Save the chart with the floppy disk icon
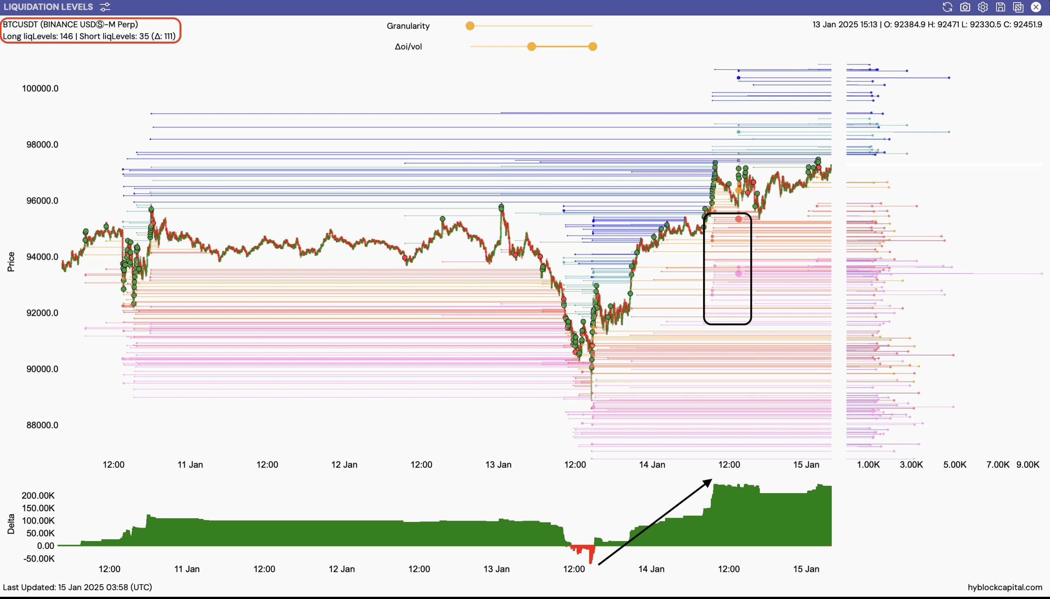The image size is (1050, 599). point(1000,7)
